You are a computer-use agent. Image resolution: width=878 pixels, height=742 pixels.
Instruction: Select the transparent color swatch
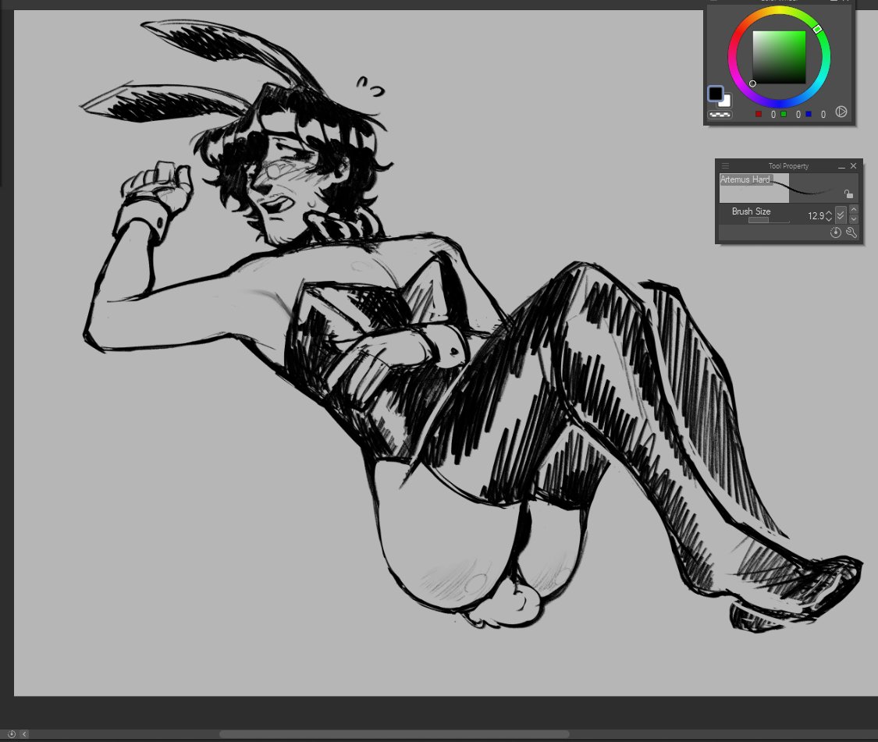(x=720, y=114)
